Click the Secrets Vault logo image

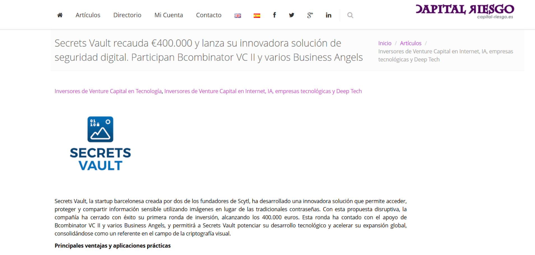tap(100, 143)
